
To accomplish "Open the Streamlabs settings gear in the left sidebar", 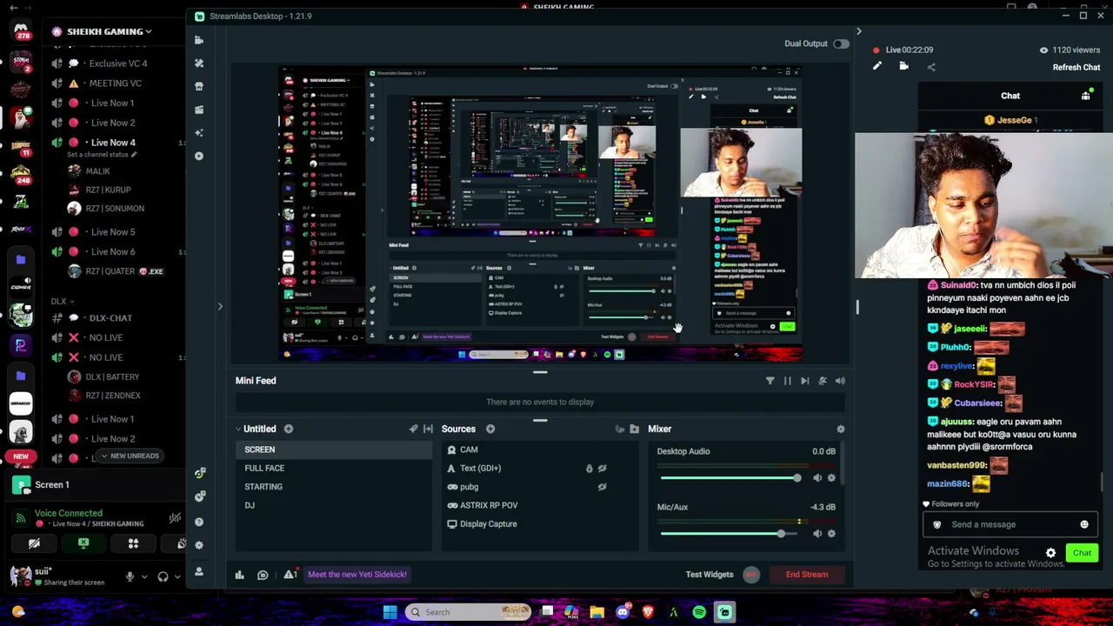I will (199, 545).
